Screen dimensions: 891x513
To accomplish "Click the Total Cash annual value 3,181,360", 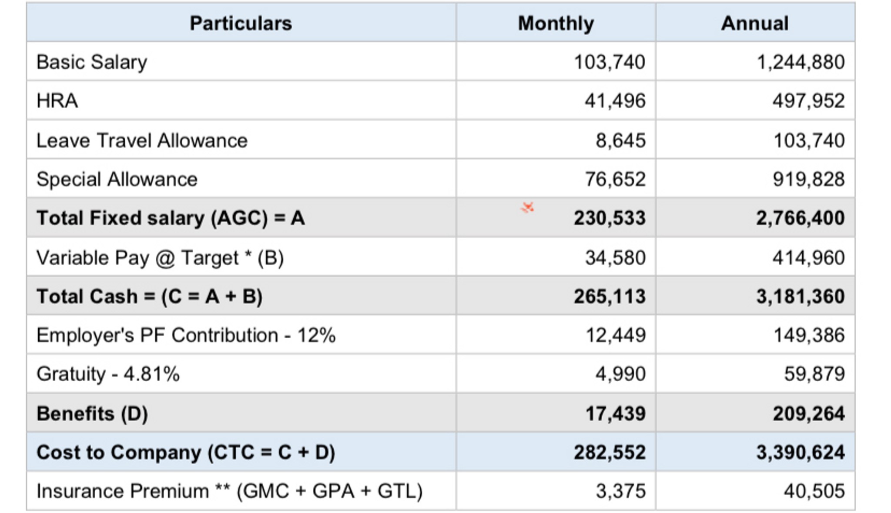I will (801, 296).
